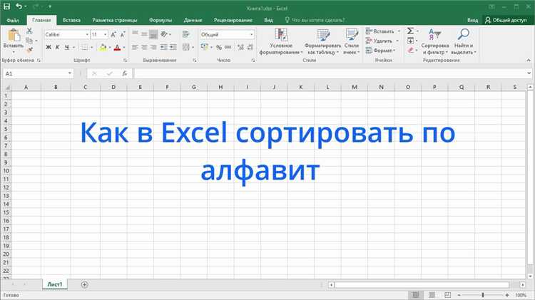Click the Name Box showing A1
Viewport: 535px width, 300px height.
pos(38,73)
